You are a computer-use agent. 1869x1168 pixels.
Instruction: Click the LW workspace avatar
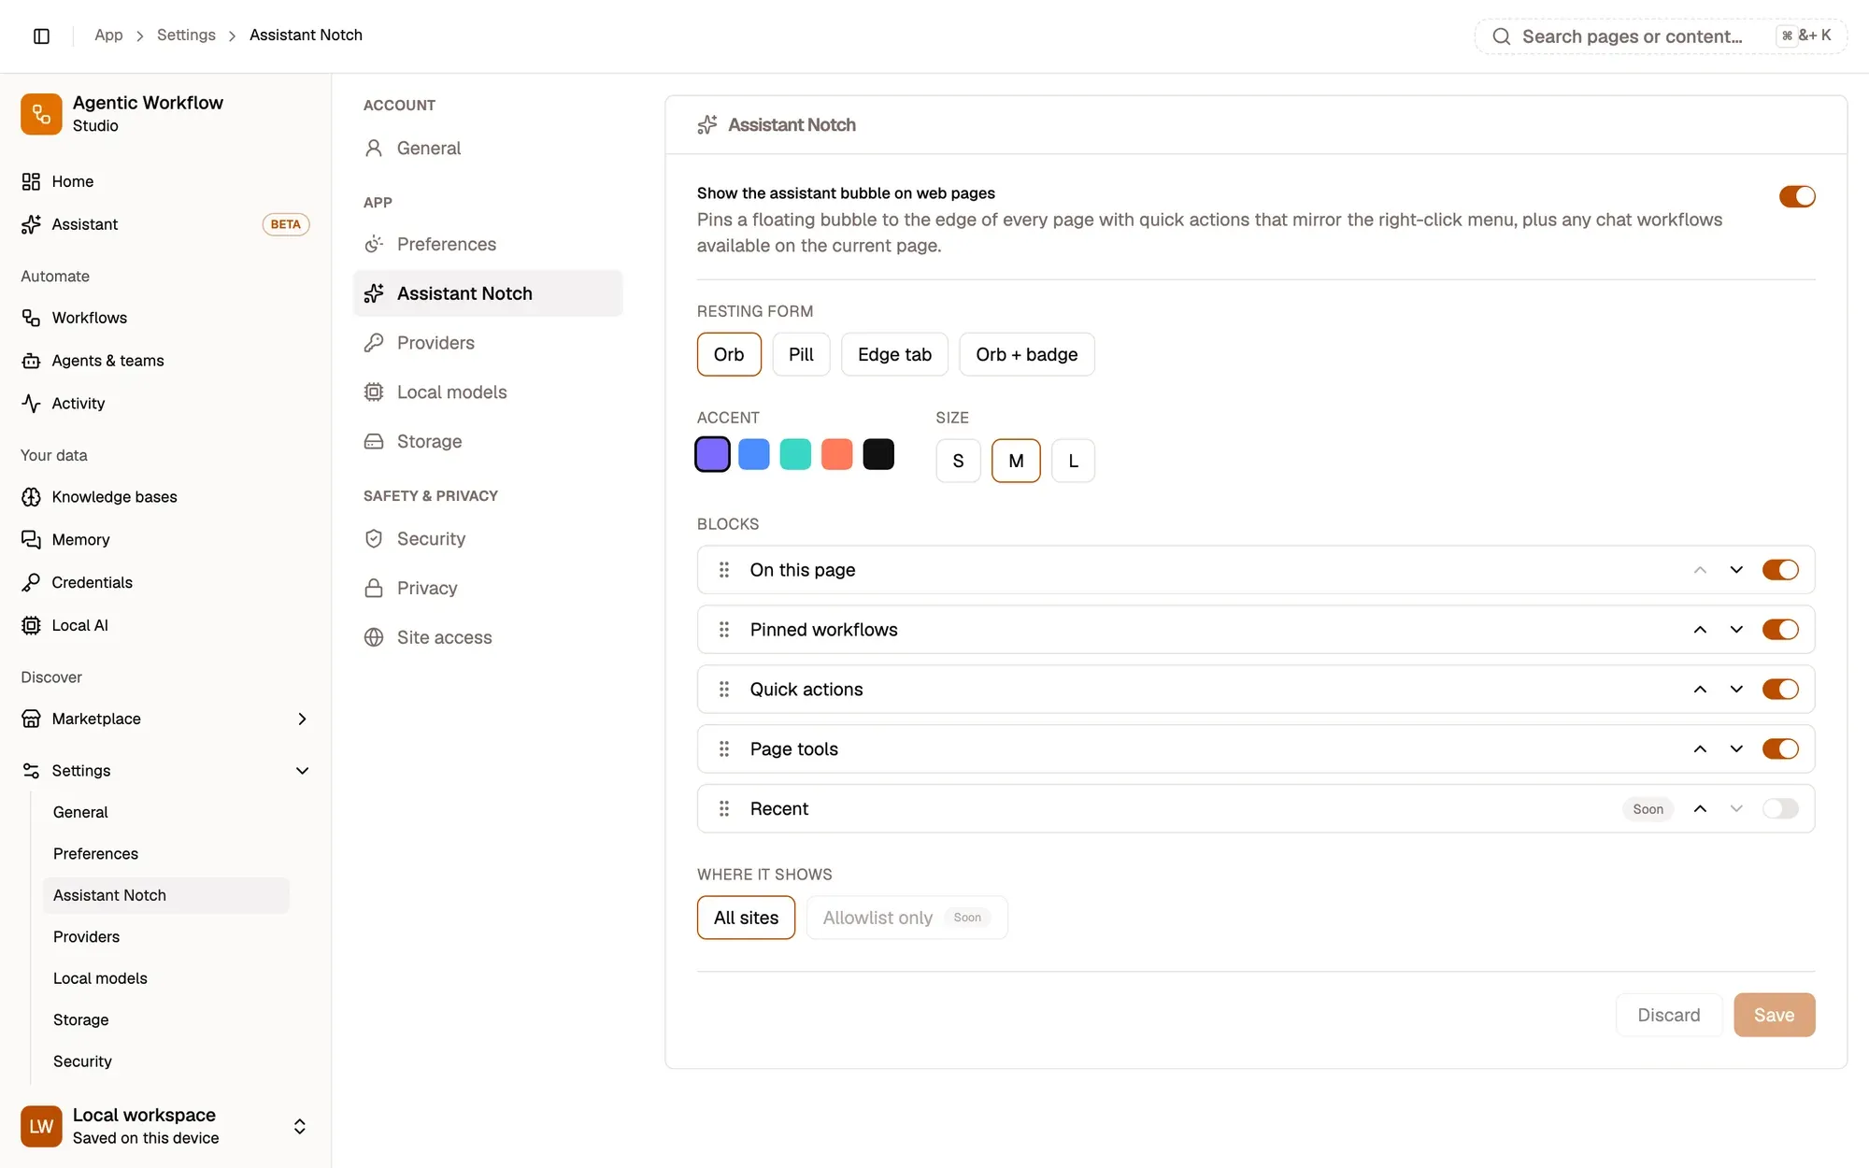click(x=41, y=1126)
